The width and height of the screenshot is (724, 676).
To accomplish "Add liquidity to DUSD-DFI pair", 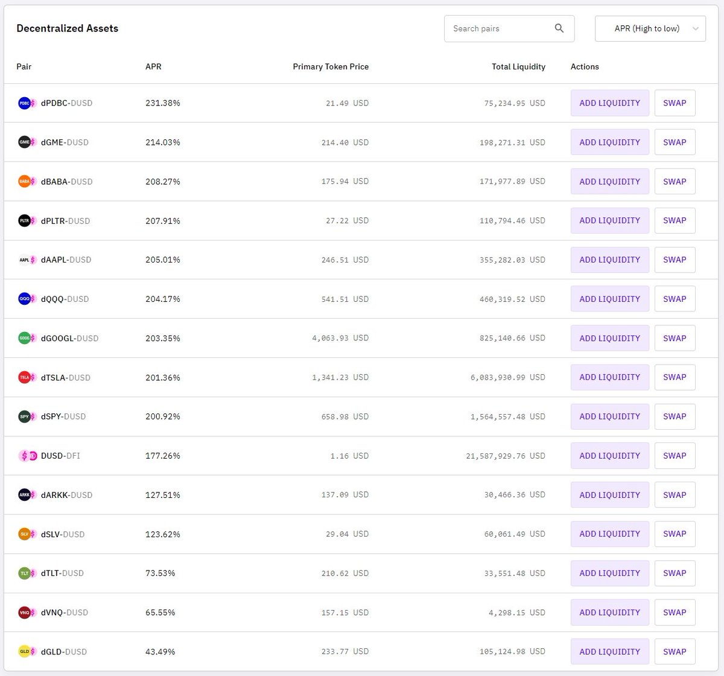I will [x=610, y=456].
